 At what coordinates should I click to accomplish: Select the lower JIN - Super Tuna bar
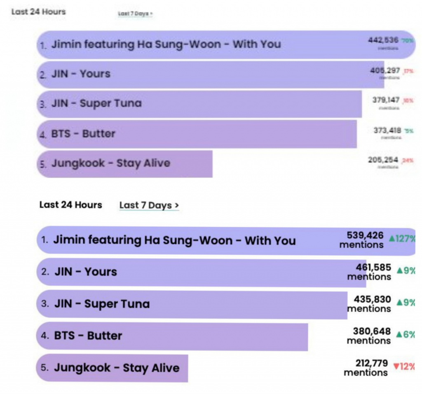pos(192,304)
